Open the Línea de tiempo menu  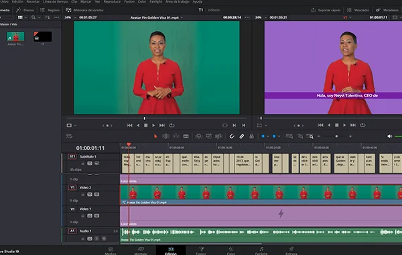(x=56, y=1)
